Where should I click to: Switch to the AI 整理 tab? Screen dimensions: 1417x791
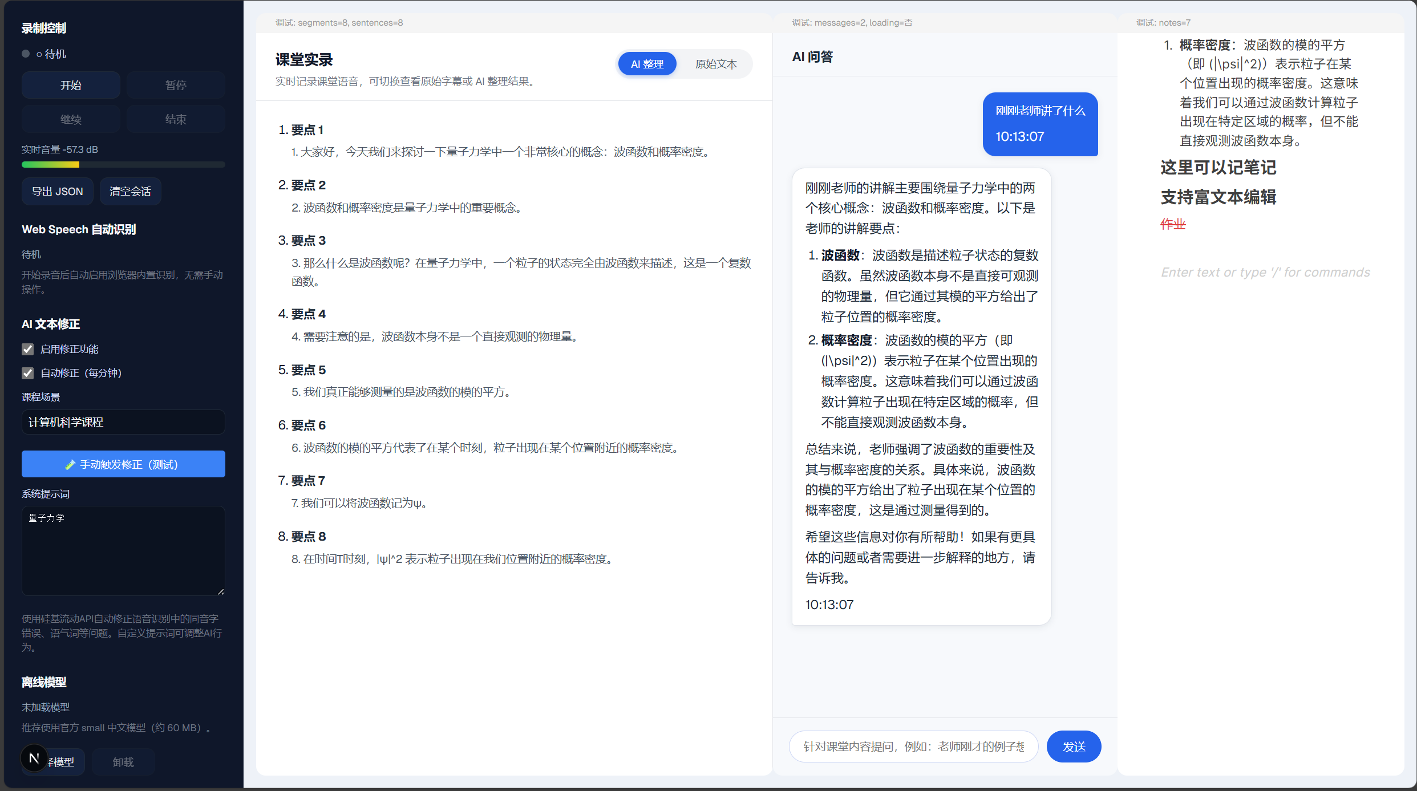647,64
